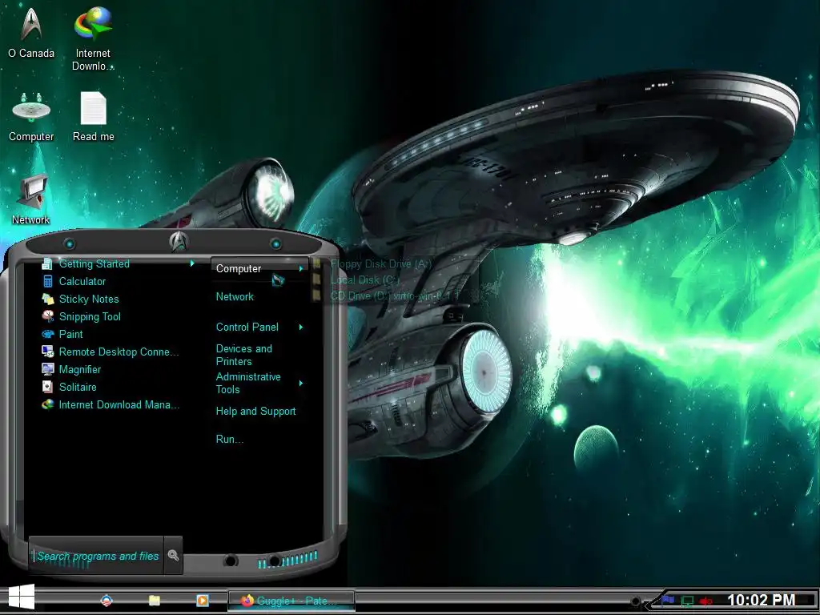Open the first pinned taskbar icon

(x=107, y=601)
